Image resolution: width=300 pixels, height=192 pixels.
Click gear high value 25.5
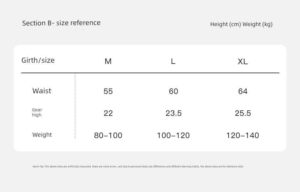tap(243, 113)
